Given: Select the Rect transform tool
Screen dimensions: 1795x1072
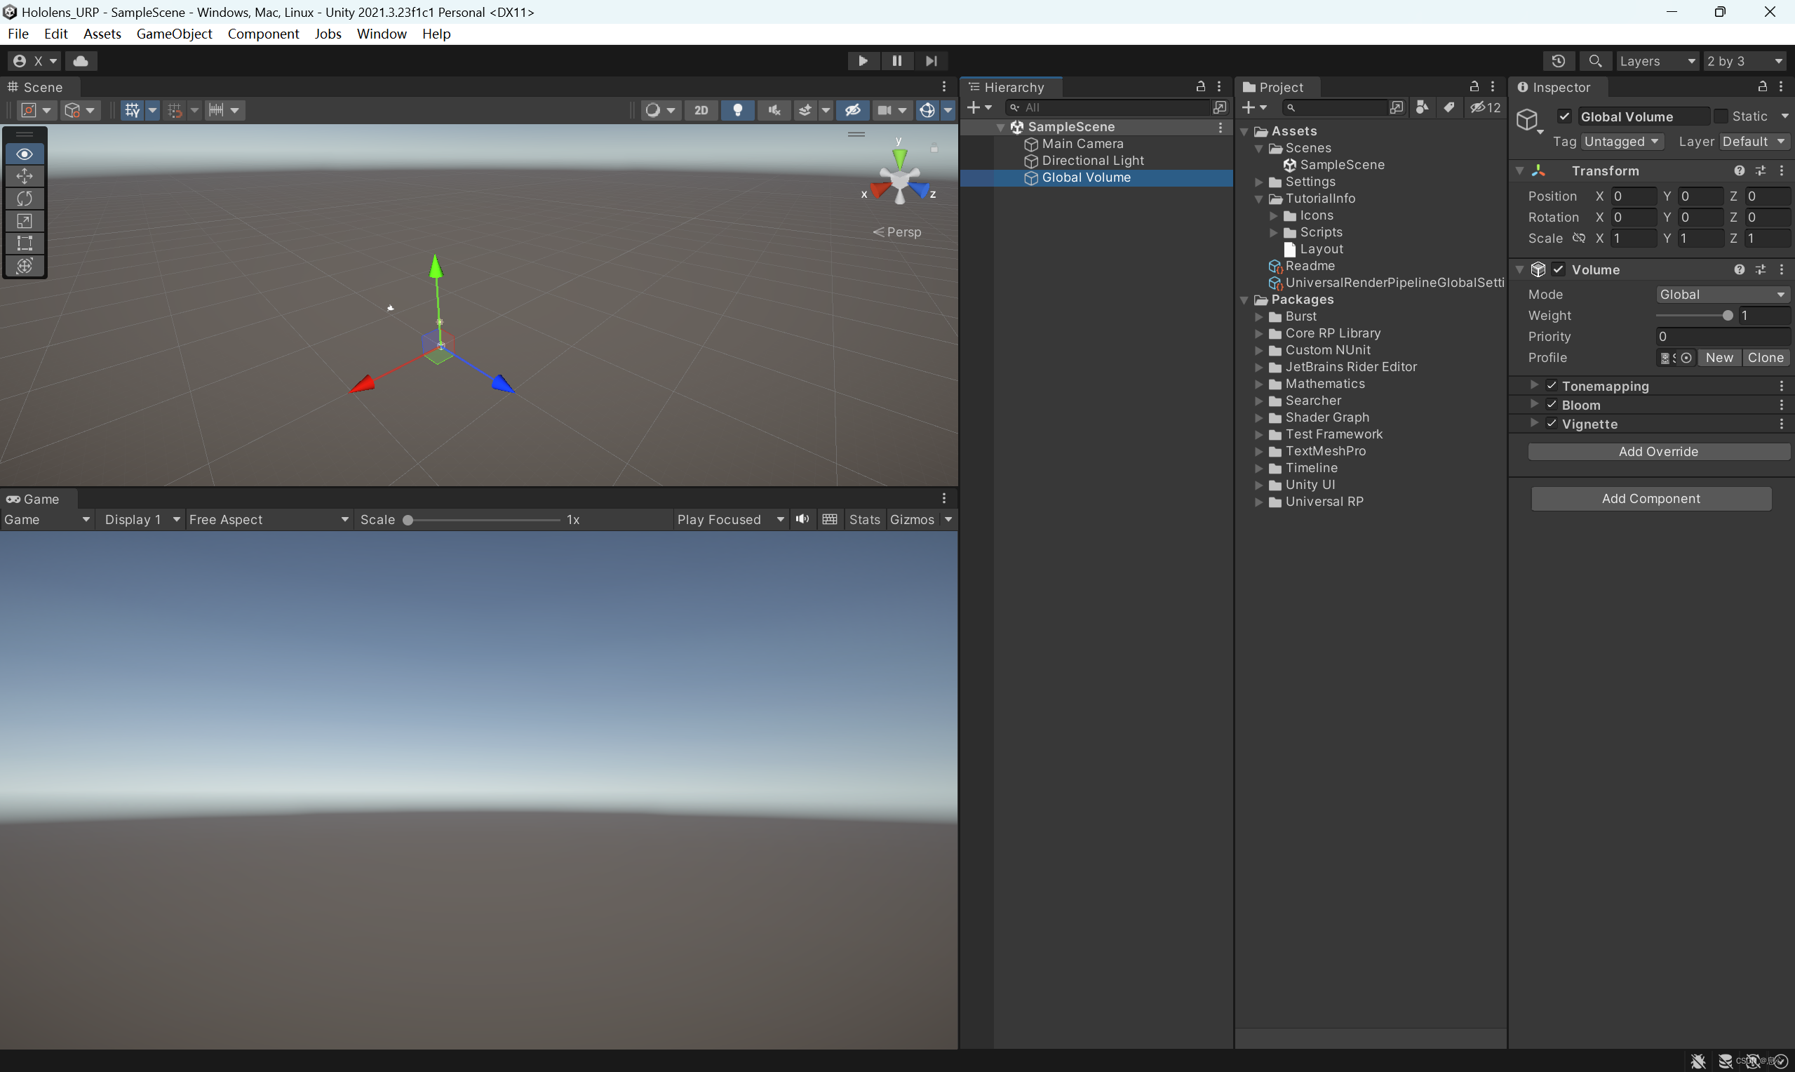Looking at the screenshot, I should [25, 243].
